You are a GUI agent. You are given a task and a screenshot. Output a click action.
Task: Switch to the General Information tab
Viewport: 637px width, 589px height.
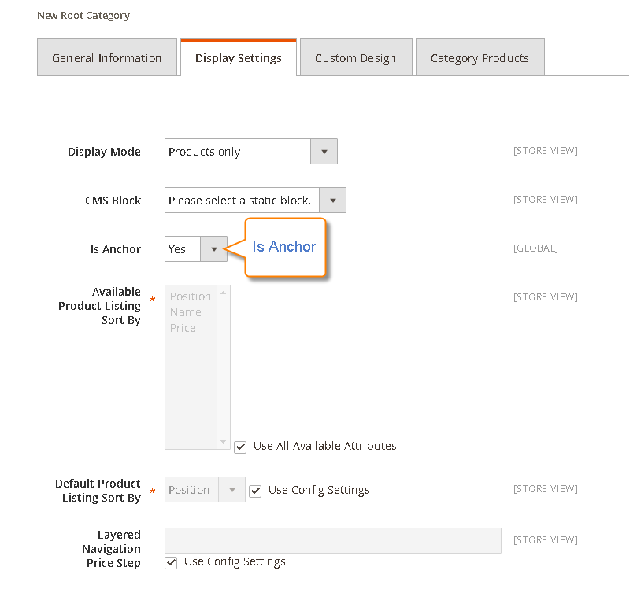(106, 57)
